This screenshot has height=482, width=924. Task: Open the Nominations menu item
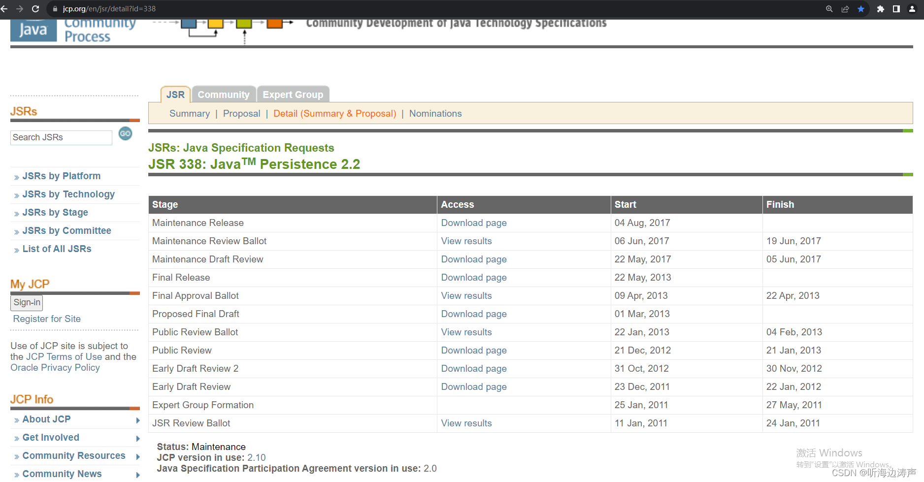tap(435, 113)
